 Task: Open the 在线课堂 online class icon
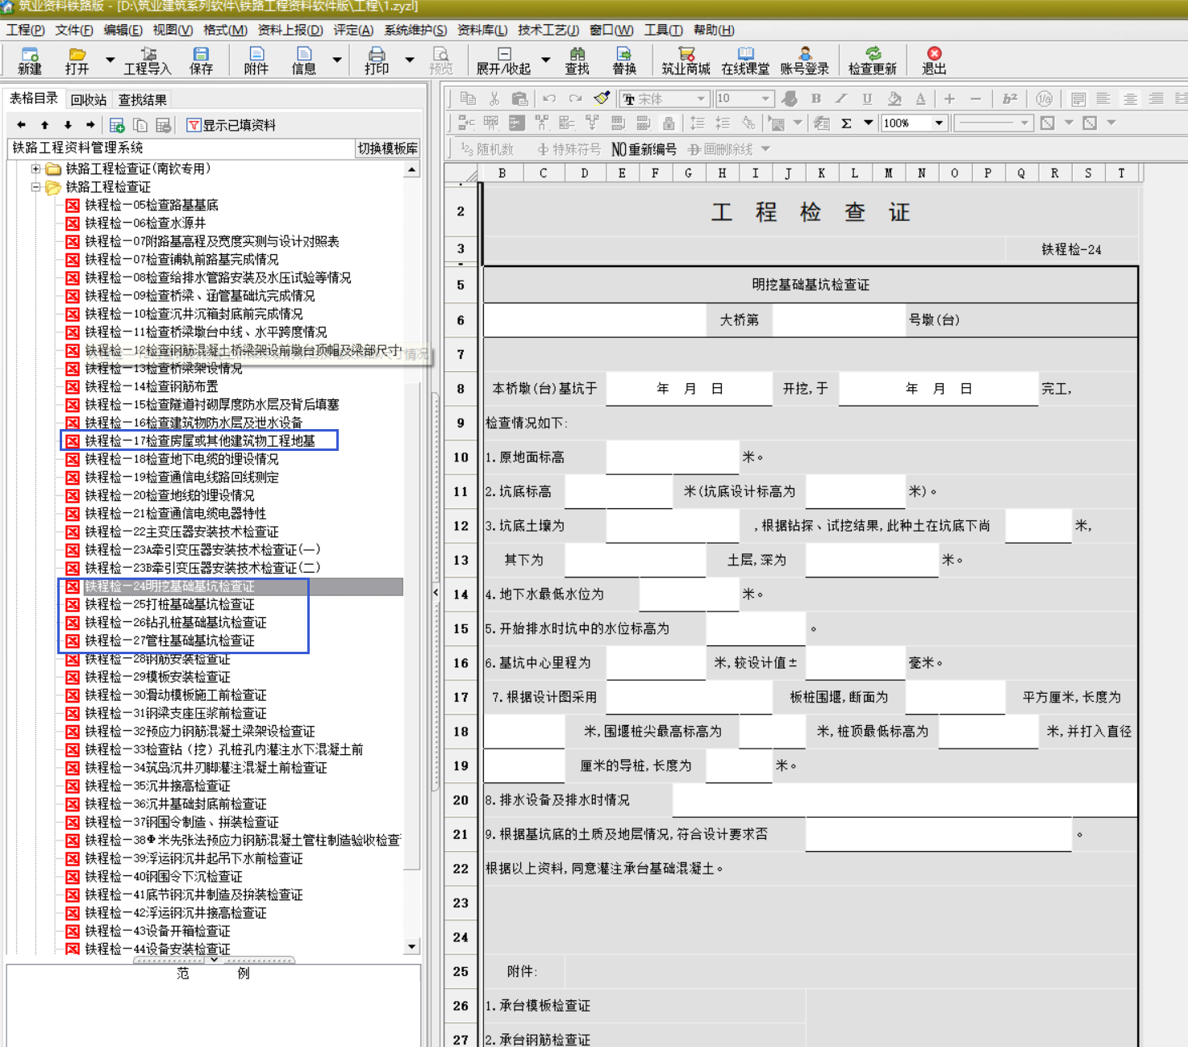pos(746,55)
